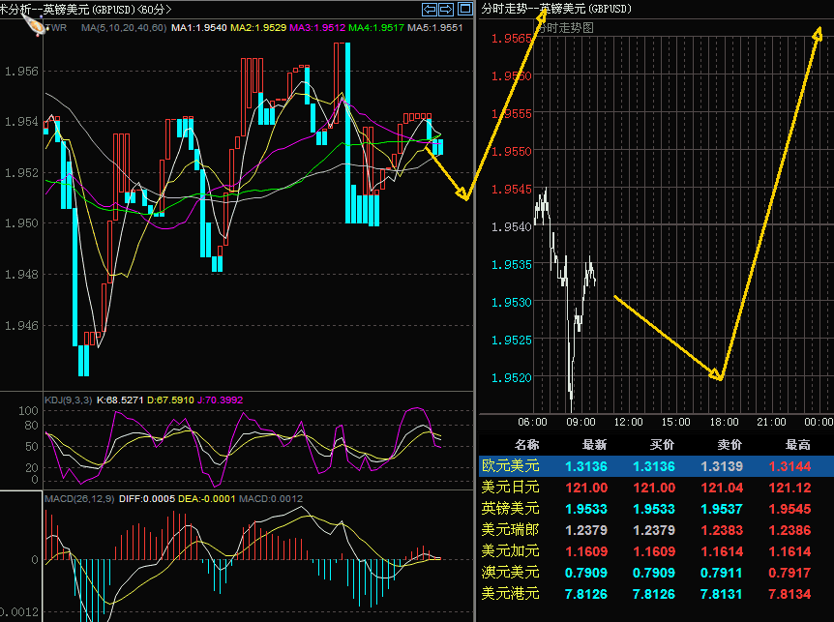Image resolution: width=834 pixels, height=622 pixels.
Task: Click the left arrow icon in chart header
Action: [430, 9]
